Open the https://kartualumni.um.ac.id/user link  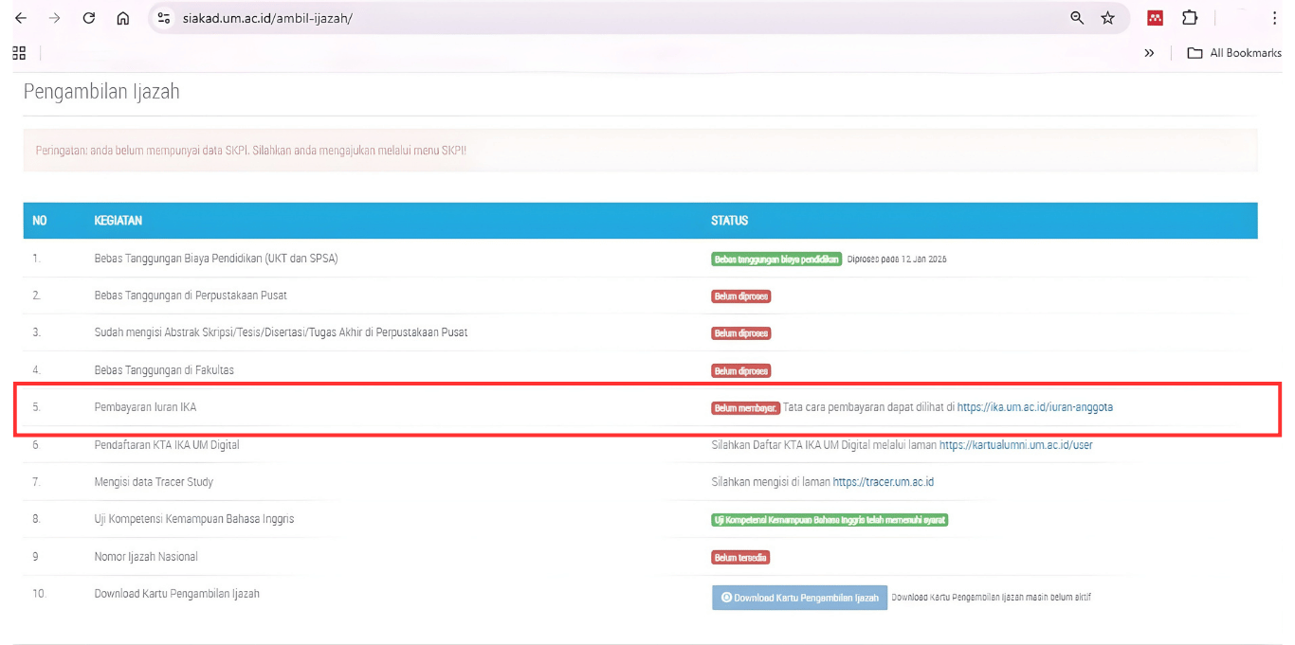[1016, 444]
